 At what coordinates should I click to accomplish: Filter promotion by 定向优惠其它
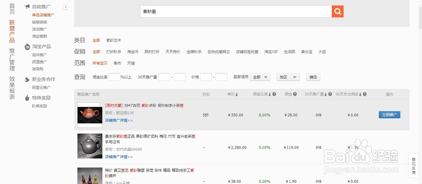click(219, 52)
